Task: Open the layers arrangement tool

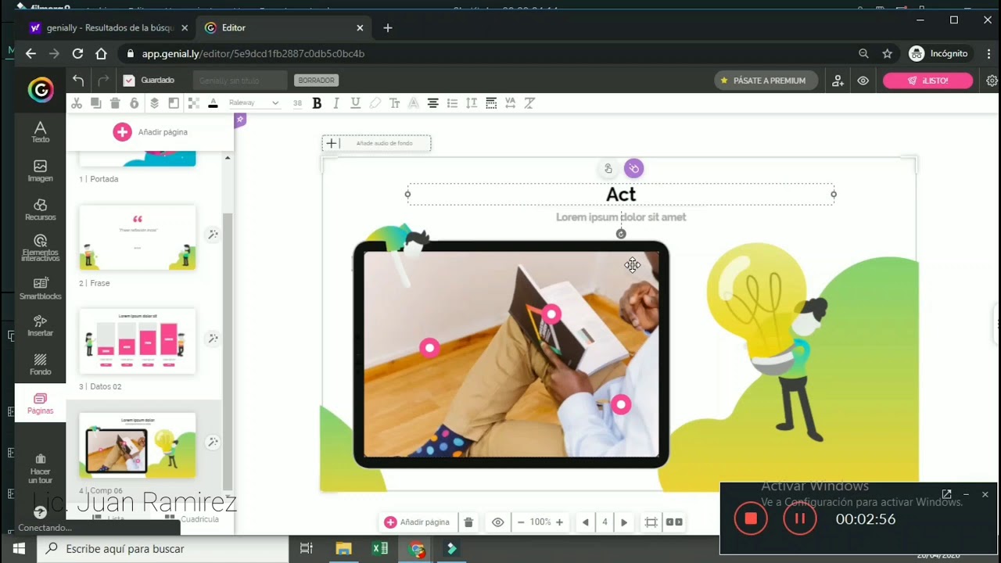Action: pos(154,103)
